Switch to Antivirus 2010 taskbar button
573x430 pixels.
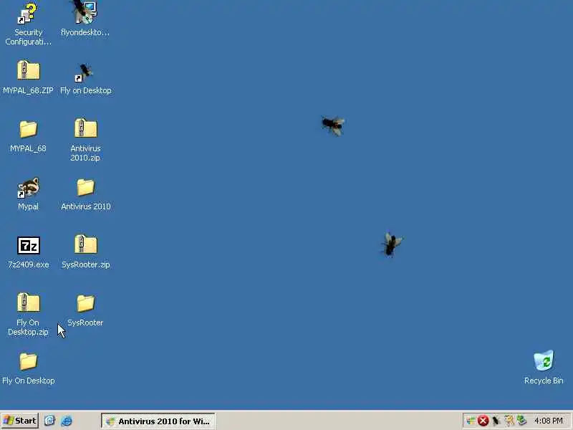pos(158,421)
